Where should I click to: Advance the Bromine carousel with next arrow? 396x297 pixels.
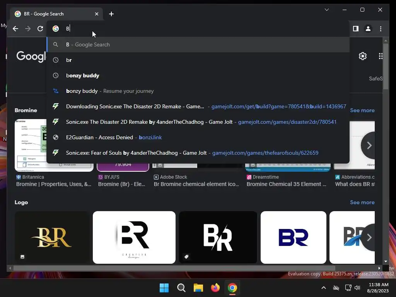369,145
